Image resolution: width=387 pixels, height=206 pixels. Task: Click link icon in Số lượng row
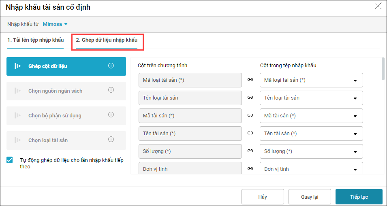pyautogui.click(x=250, y=151)
